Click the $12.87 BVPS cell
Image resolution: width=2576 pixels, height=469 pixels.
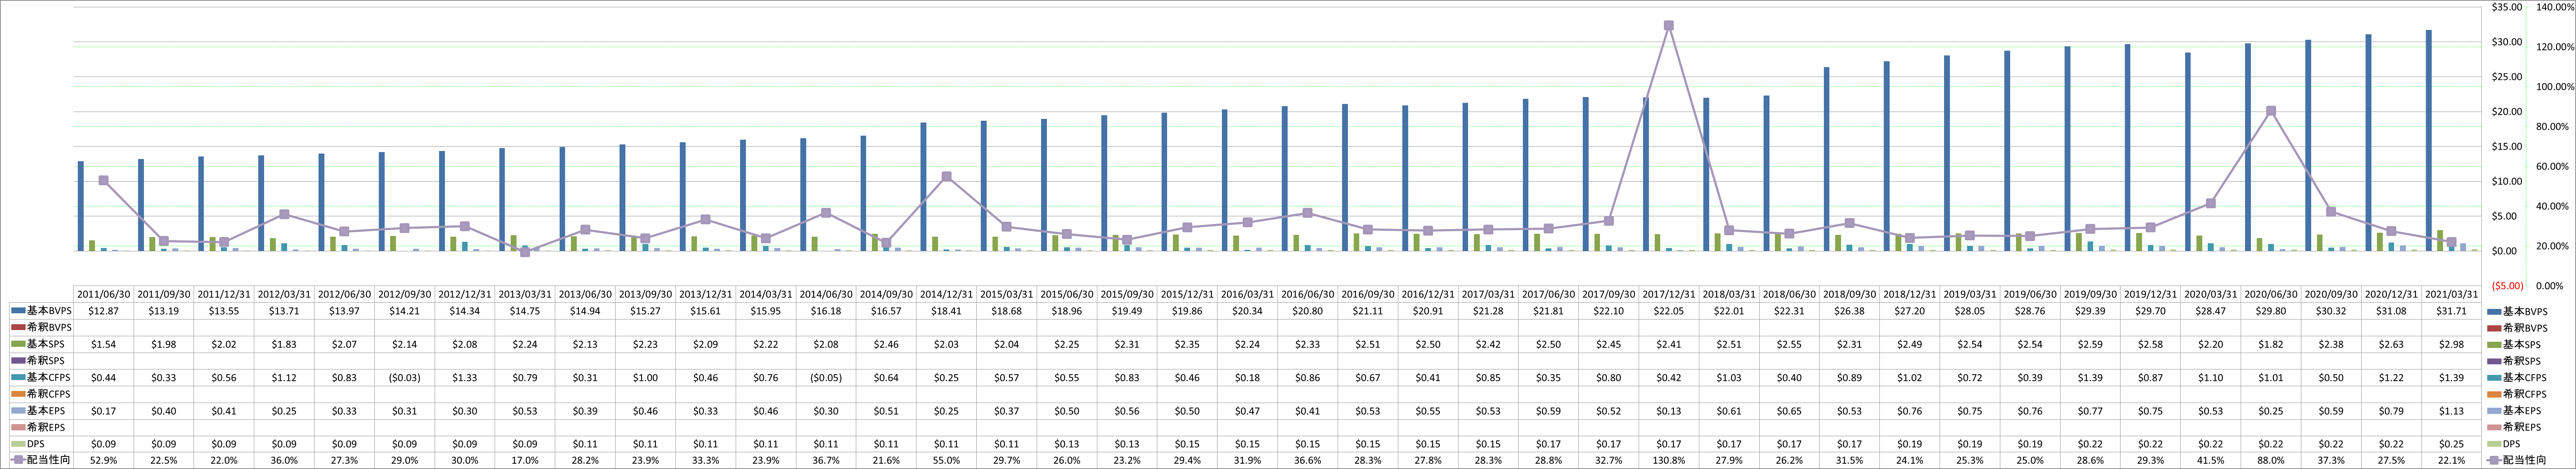tap(104, 311)
